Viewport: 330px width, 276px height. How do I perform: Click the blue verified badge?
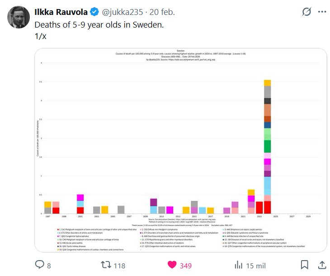tap(97, 12)
